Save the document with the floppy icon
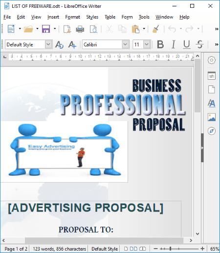The width and height of the screenshot is (220, 253). pyautogui.click(x=46, y=29)
